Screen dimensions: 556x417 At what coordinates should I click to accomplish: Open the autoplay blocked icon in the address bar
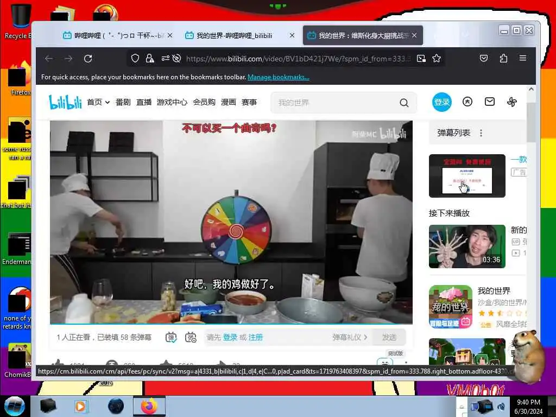tap(176, 59)
